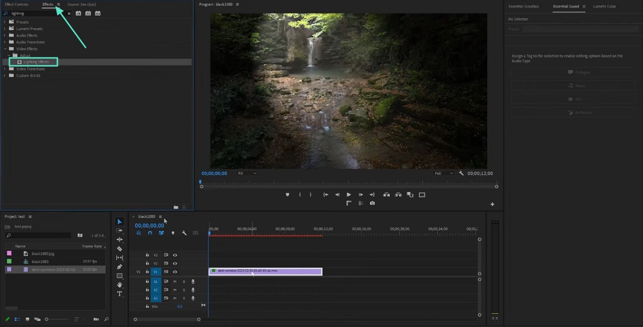Image resolution: width=643 pixels, height=327 pixels.
Task: Toggle track lock on A3
Action: (x=147, y=298)
